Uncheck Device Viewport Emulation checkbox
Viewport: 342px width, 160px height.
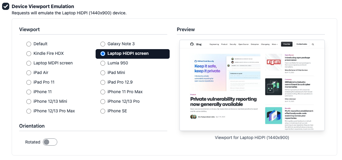point(6,7)
